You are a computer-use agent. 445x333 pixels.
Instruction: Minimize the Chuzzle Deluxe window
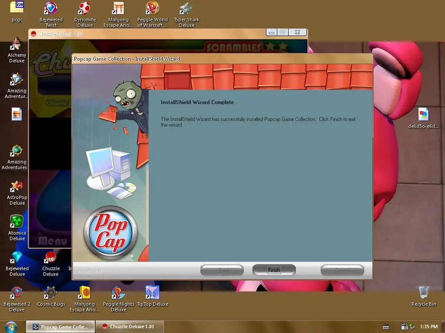point(272,32)
